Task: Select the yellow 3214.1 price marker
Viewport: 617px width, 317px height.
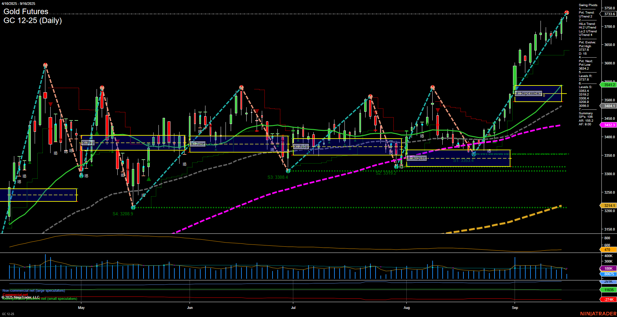Action: point(609,206)
